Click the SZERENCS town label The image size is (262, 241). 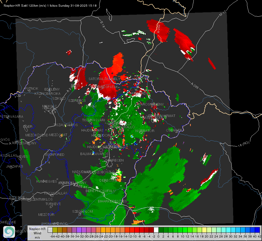[x=77, y=100]
